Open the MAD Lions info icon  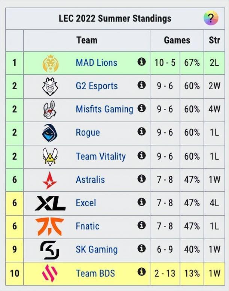click(x=141, y=62)
